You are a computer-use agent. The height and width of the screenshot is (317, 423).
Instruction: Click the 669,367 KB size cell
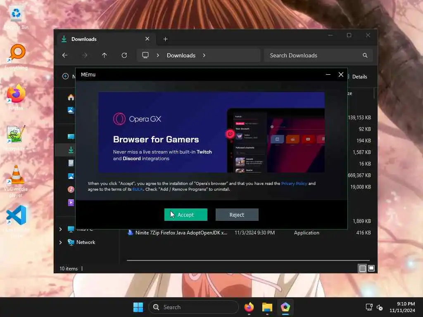[x=360, y=175]
